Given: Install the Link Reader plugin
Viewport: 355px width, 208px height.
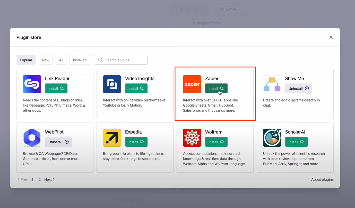Looking at the screenshot, I should click(x=56, y=88).
